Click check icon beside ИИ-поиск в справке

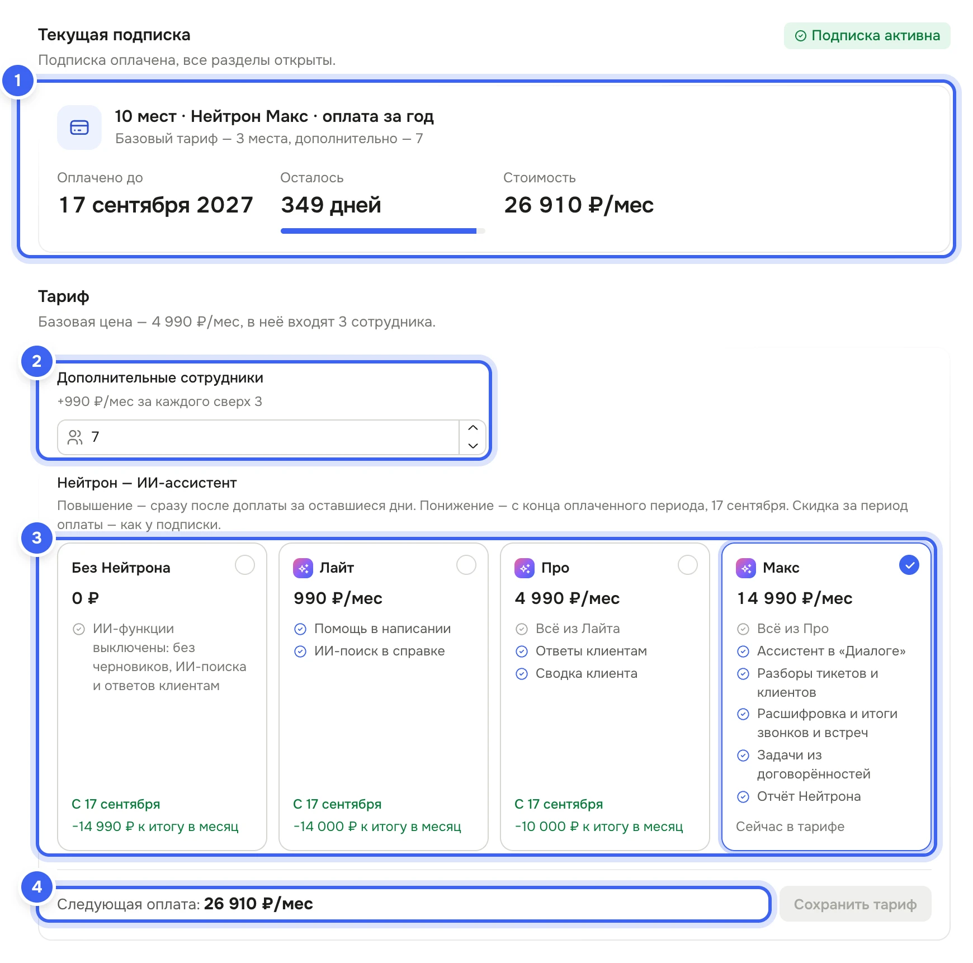tap(300, 652)
